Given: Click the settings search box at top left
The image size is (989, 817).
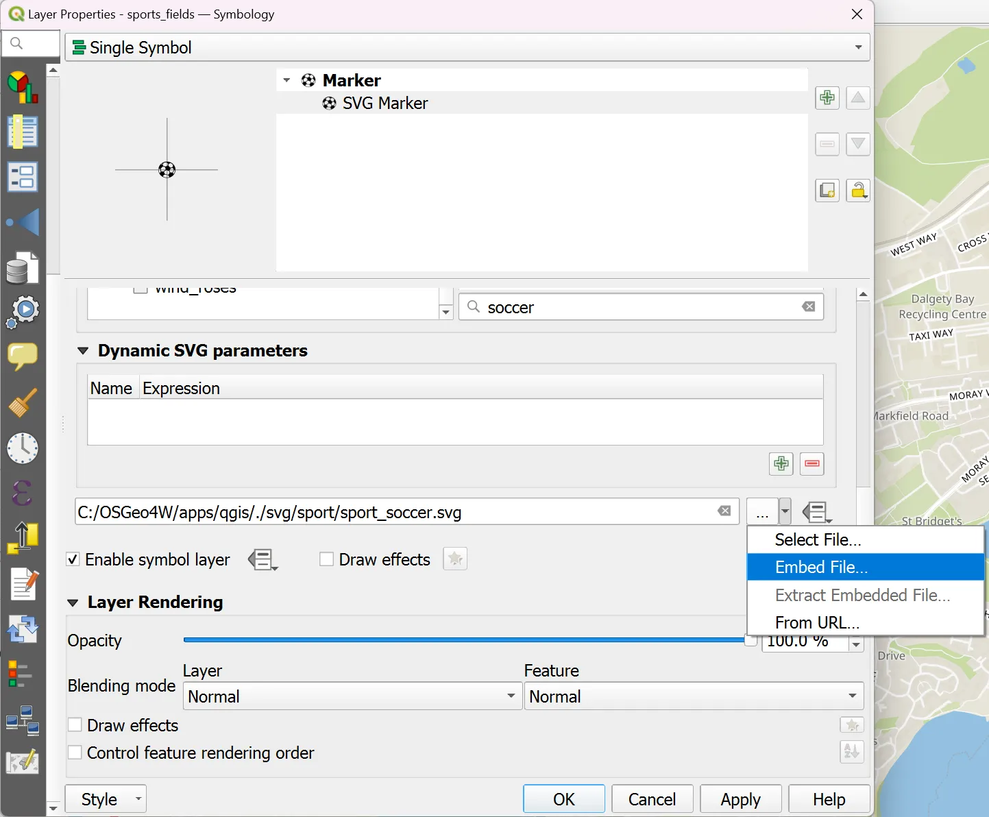Looking at the screenshot, I should click(x=31, y=43).
